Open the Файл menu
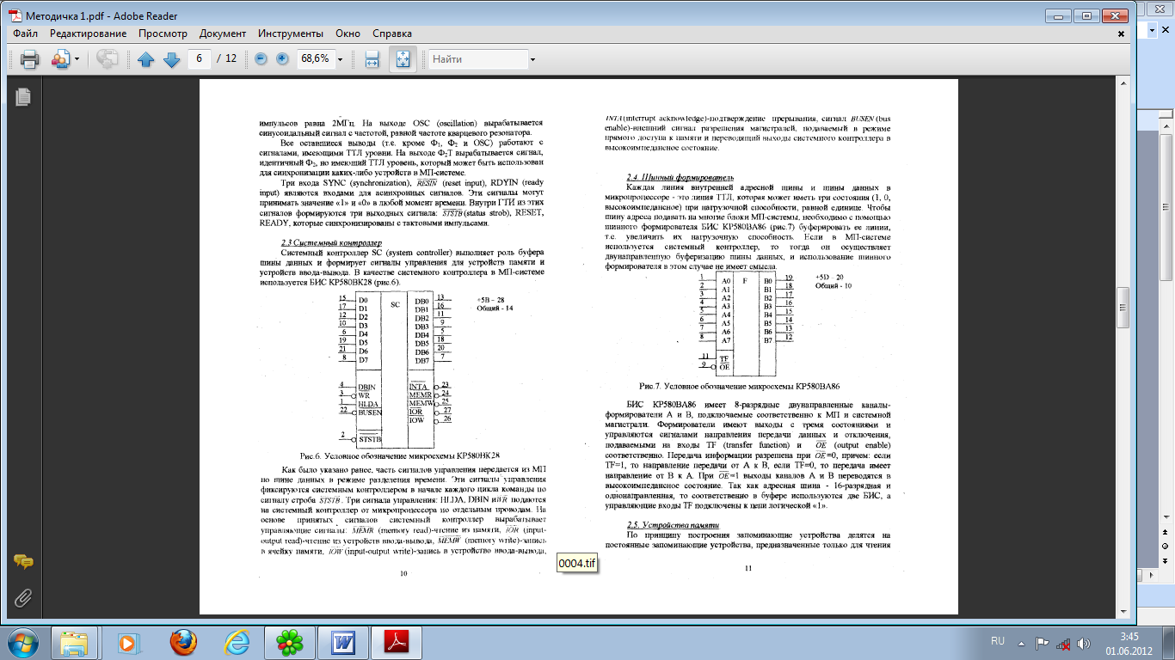Viewport: 1175px width, 660px height. tap(25, 34)
